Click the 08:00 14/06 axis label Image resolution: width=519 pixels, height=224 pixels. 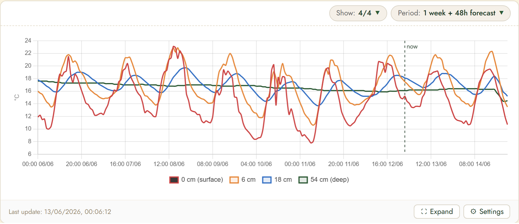click(475, 164)
